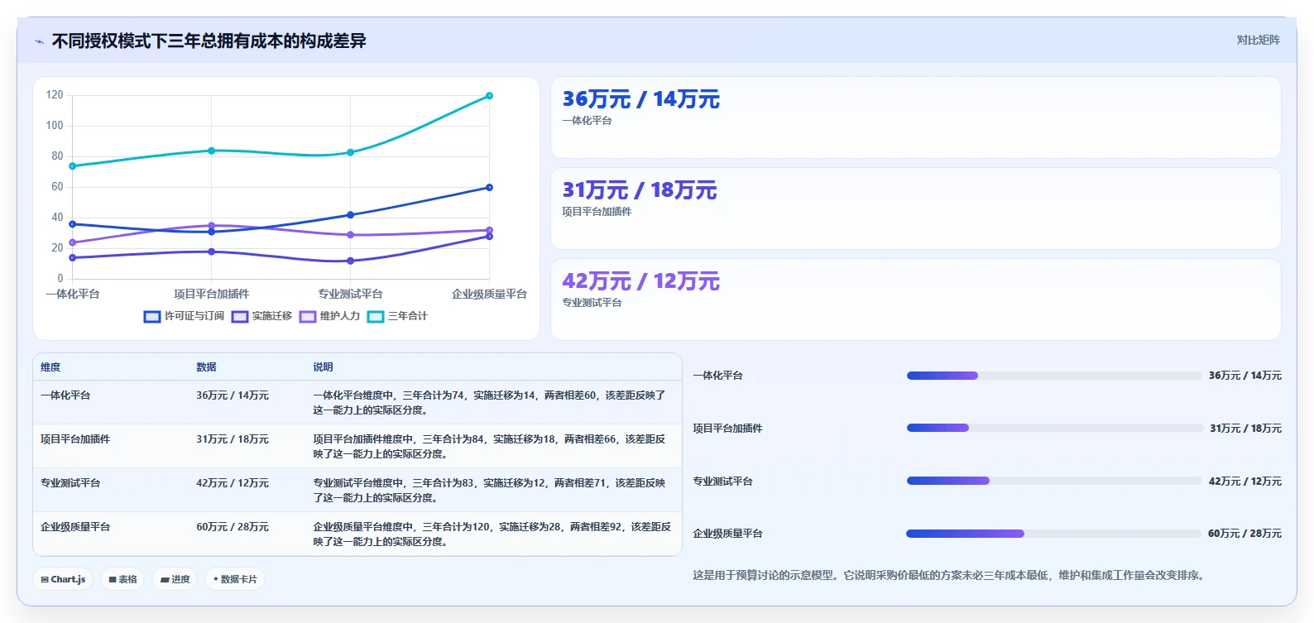The width and height of the screenshot is (1314, 623).
Task: Click 许可证与订阅 point at 专业测试平台 (42)
Action: [350, 215]
